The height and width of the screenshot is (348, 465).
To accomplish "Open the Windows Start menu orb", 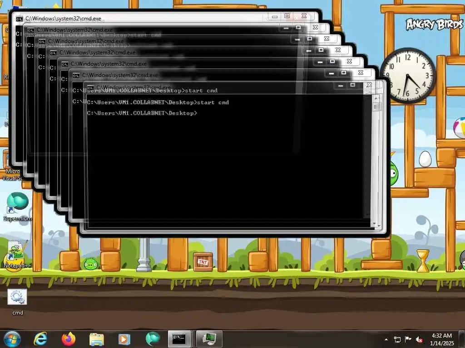I will tap(11, 339).
